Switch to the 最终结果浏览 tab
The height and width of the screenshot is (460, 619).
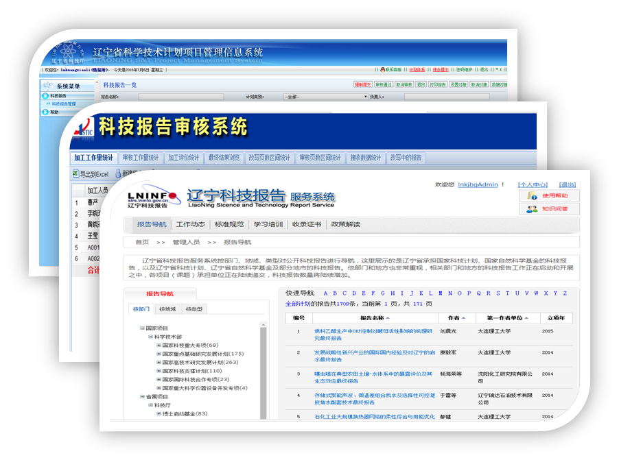point(224,158)
